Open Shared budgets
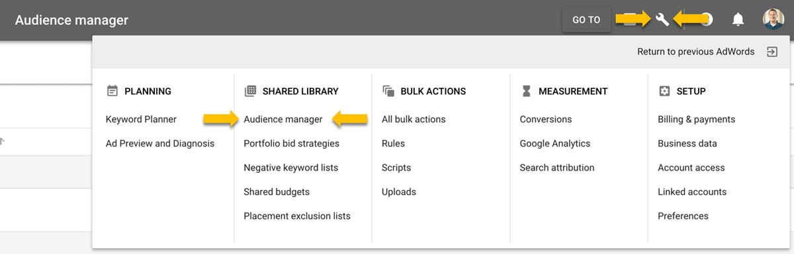Image resolution: width=794 pixels, height=254 pixels. 277,192
